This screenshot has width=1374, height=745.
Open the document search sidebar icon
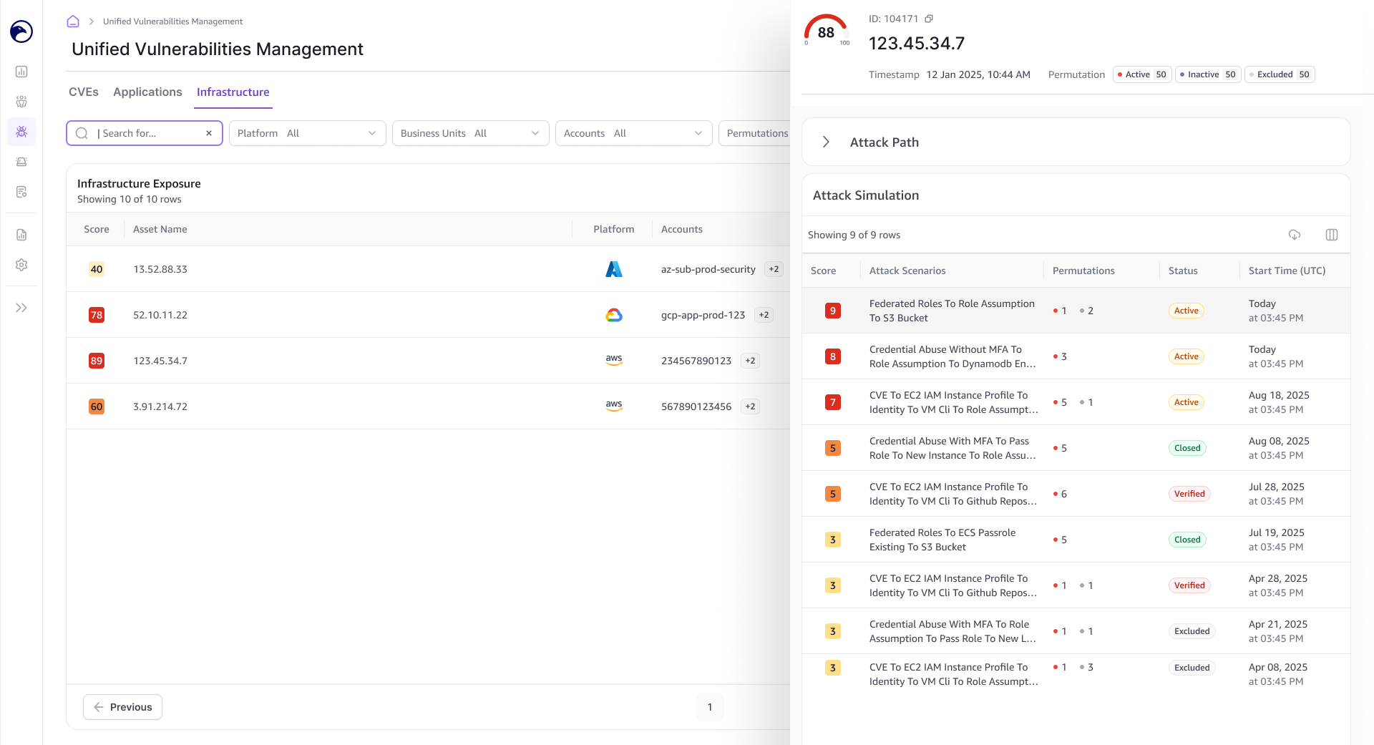pos(21,192)
